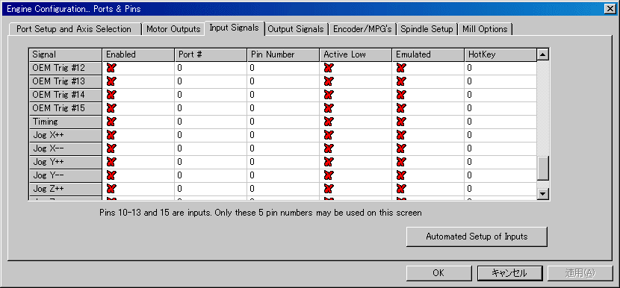This screenshot has width=620, height=288.
Task: Select the Input Signals tab
Action: click(x=234, y=28)
